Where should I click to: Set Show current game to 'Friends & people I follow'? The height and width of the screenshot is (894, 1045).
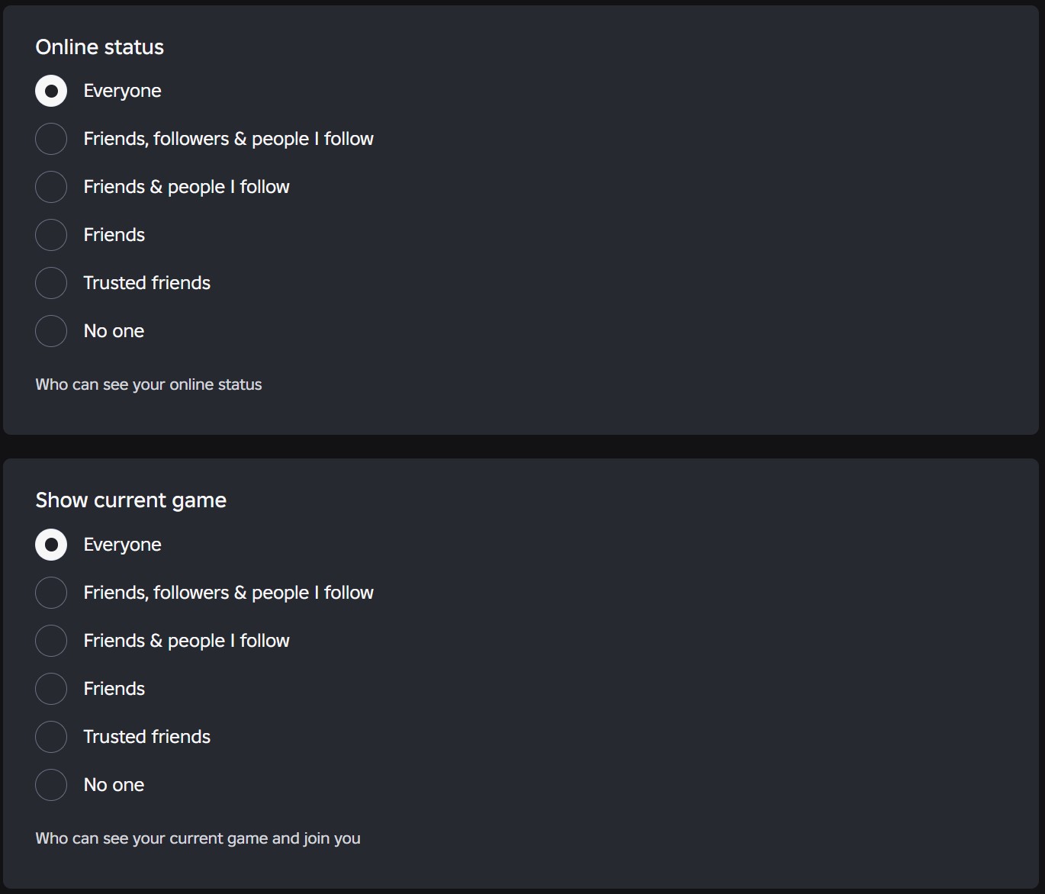tap(51, 642)
